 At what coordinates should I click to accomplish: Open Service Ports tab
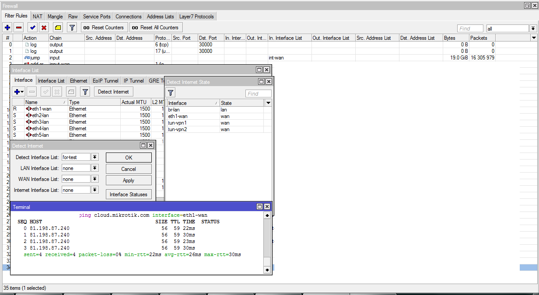[x=97, y=17]
